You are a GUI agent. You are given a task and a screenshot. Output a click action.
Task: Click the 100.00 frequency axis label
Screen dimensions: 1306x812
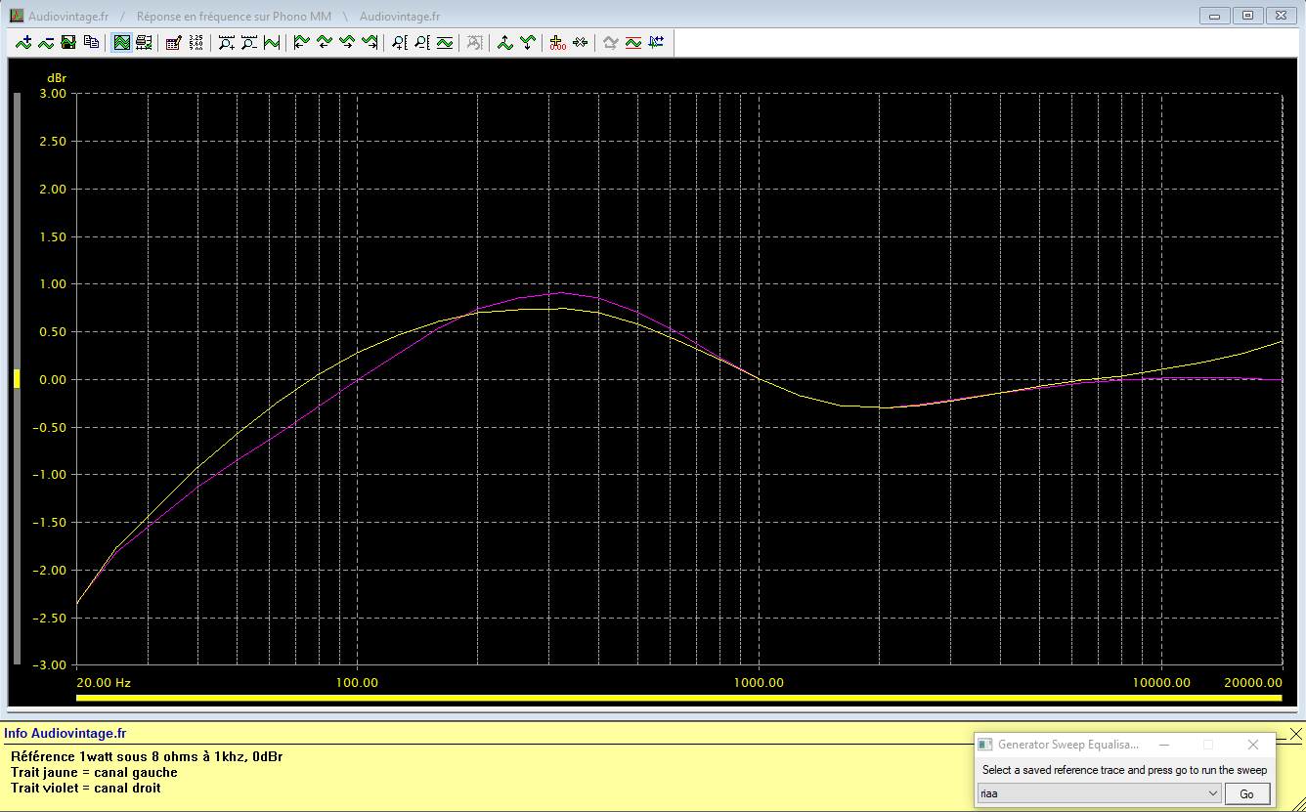(357, 682)
